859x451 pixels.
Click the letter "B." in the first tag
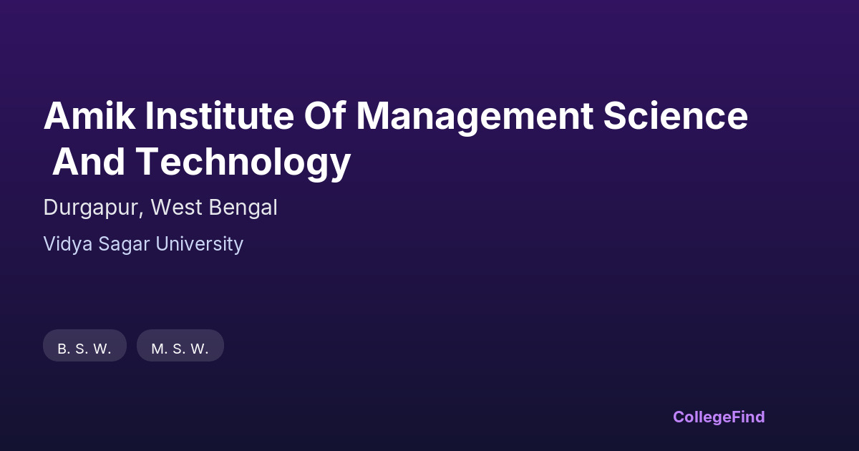tap(63, 349)
